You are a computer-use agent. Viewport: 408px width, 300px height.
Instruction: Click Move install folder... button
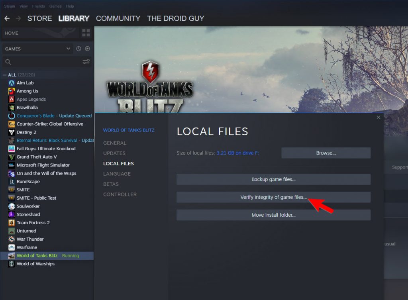(x=273, y=215)
